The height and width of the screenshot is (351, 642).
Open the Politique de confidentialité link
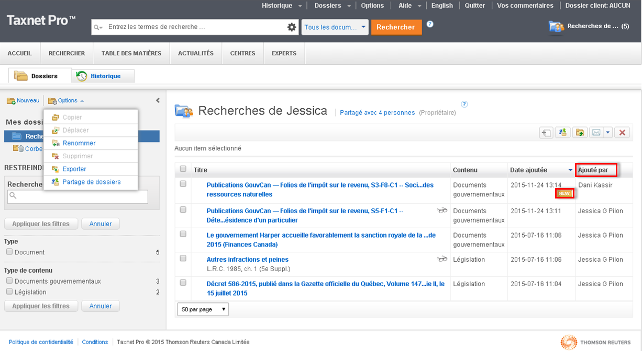(x=41, y=342)
